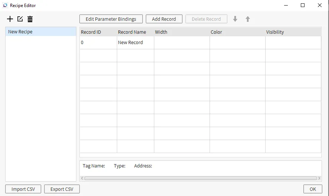
Task: Select New Recipe in the recipe list
Action: pyautogui.click(x=41, y=32)
